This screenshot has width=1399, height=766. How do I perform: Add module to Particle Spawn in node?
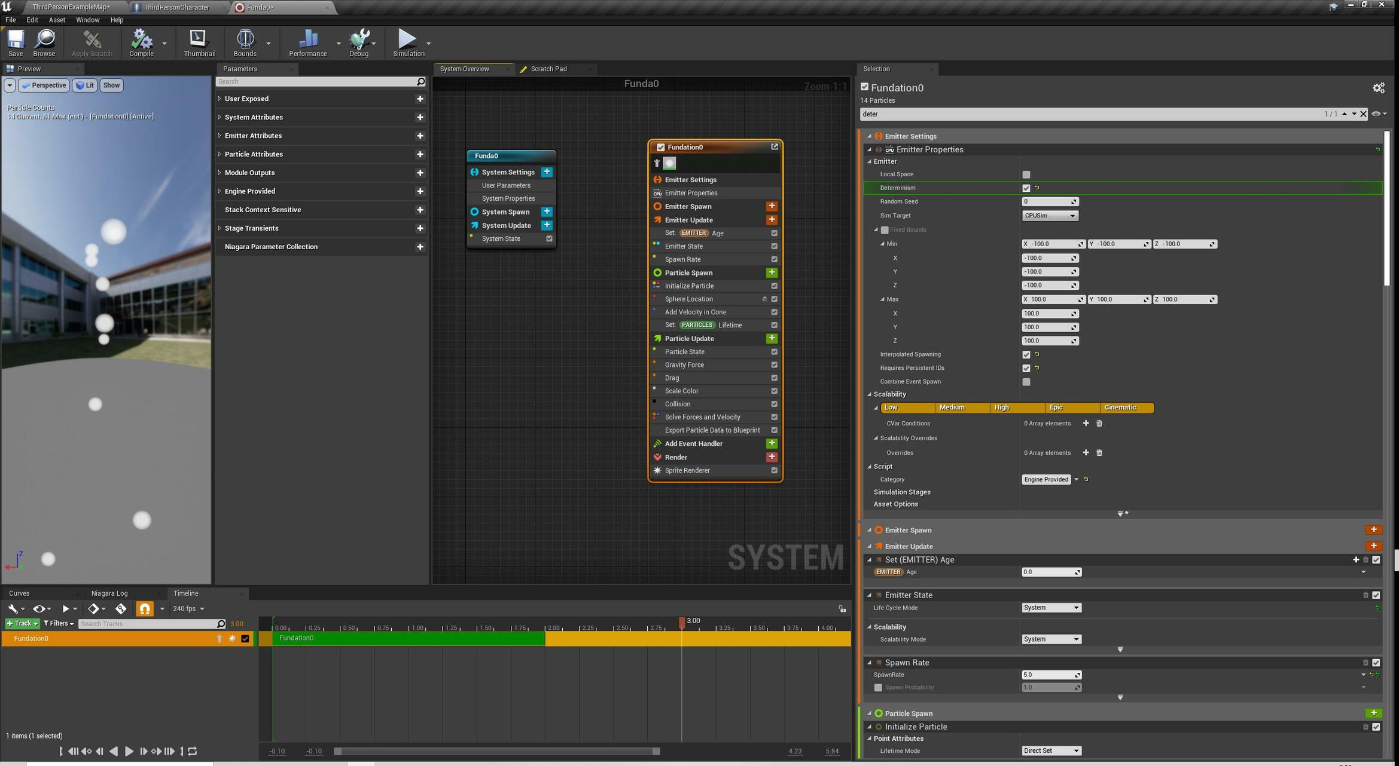click(x=772, y=272)
